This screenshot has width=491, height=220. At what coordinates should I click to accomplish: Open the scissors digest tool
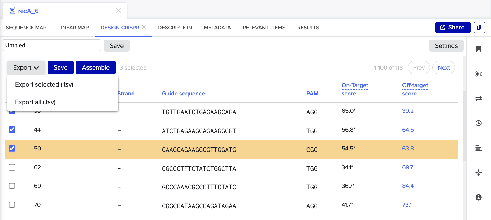pos(479,74)
